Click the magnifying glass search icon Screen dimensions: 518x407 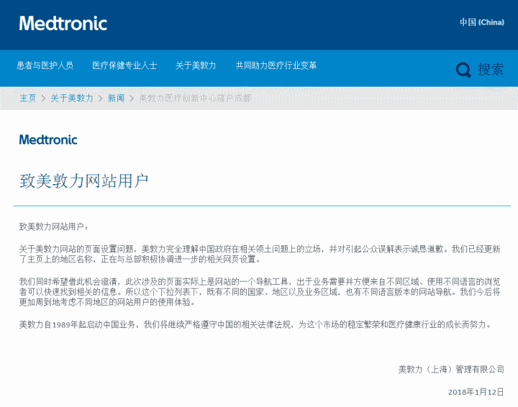(x=463, y=70)
